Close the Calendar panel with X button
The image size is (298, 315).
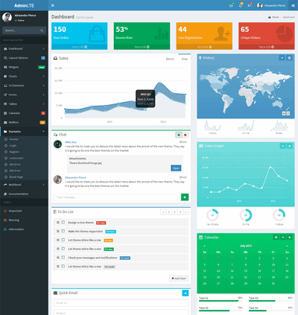(290, 238)
